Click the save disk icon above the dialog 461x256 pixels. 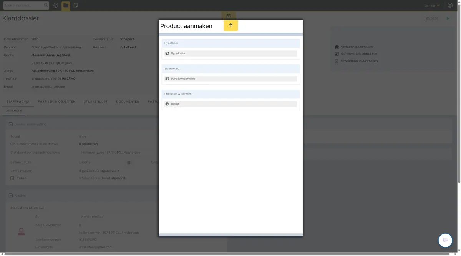tap(229, 16)
